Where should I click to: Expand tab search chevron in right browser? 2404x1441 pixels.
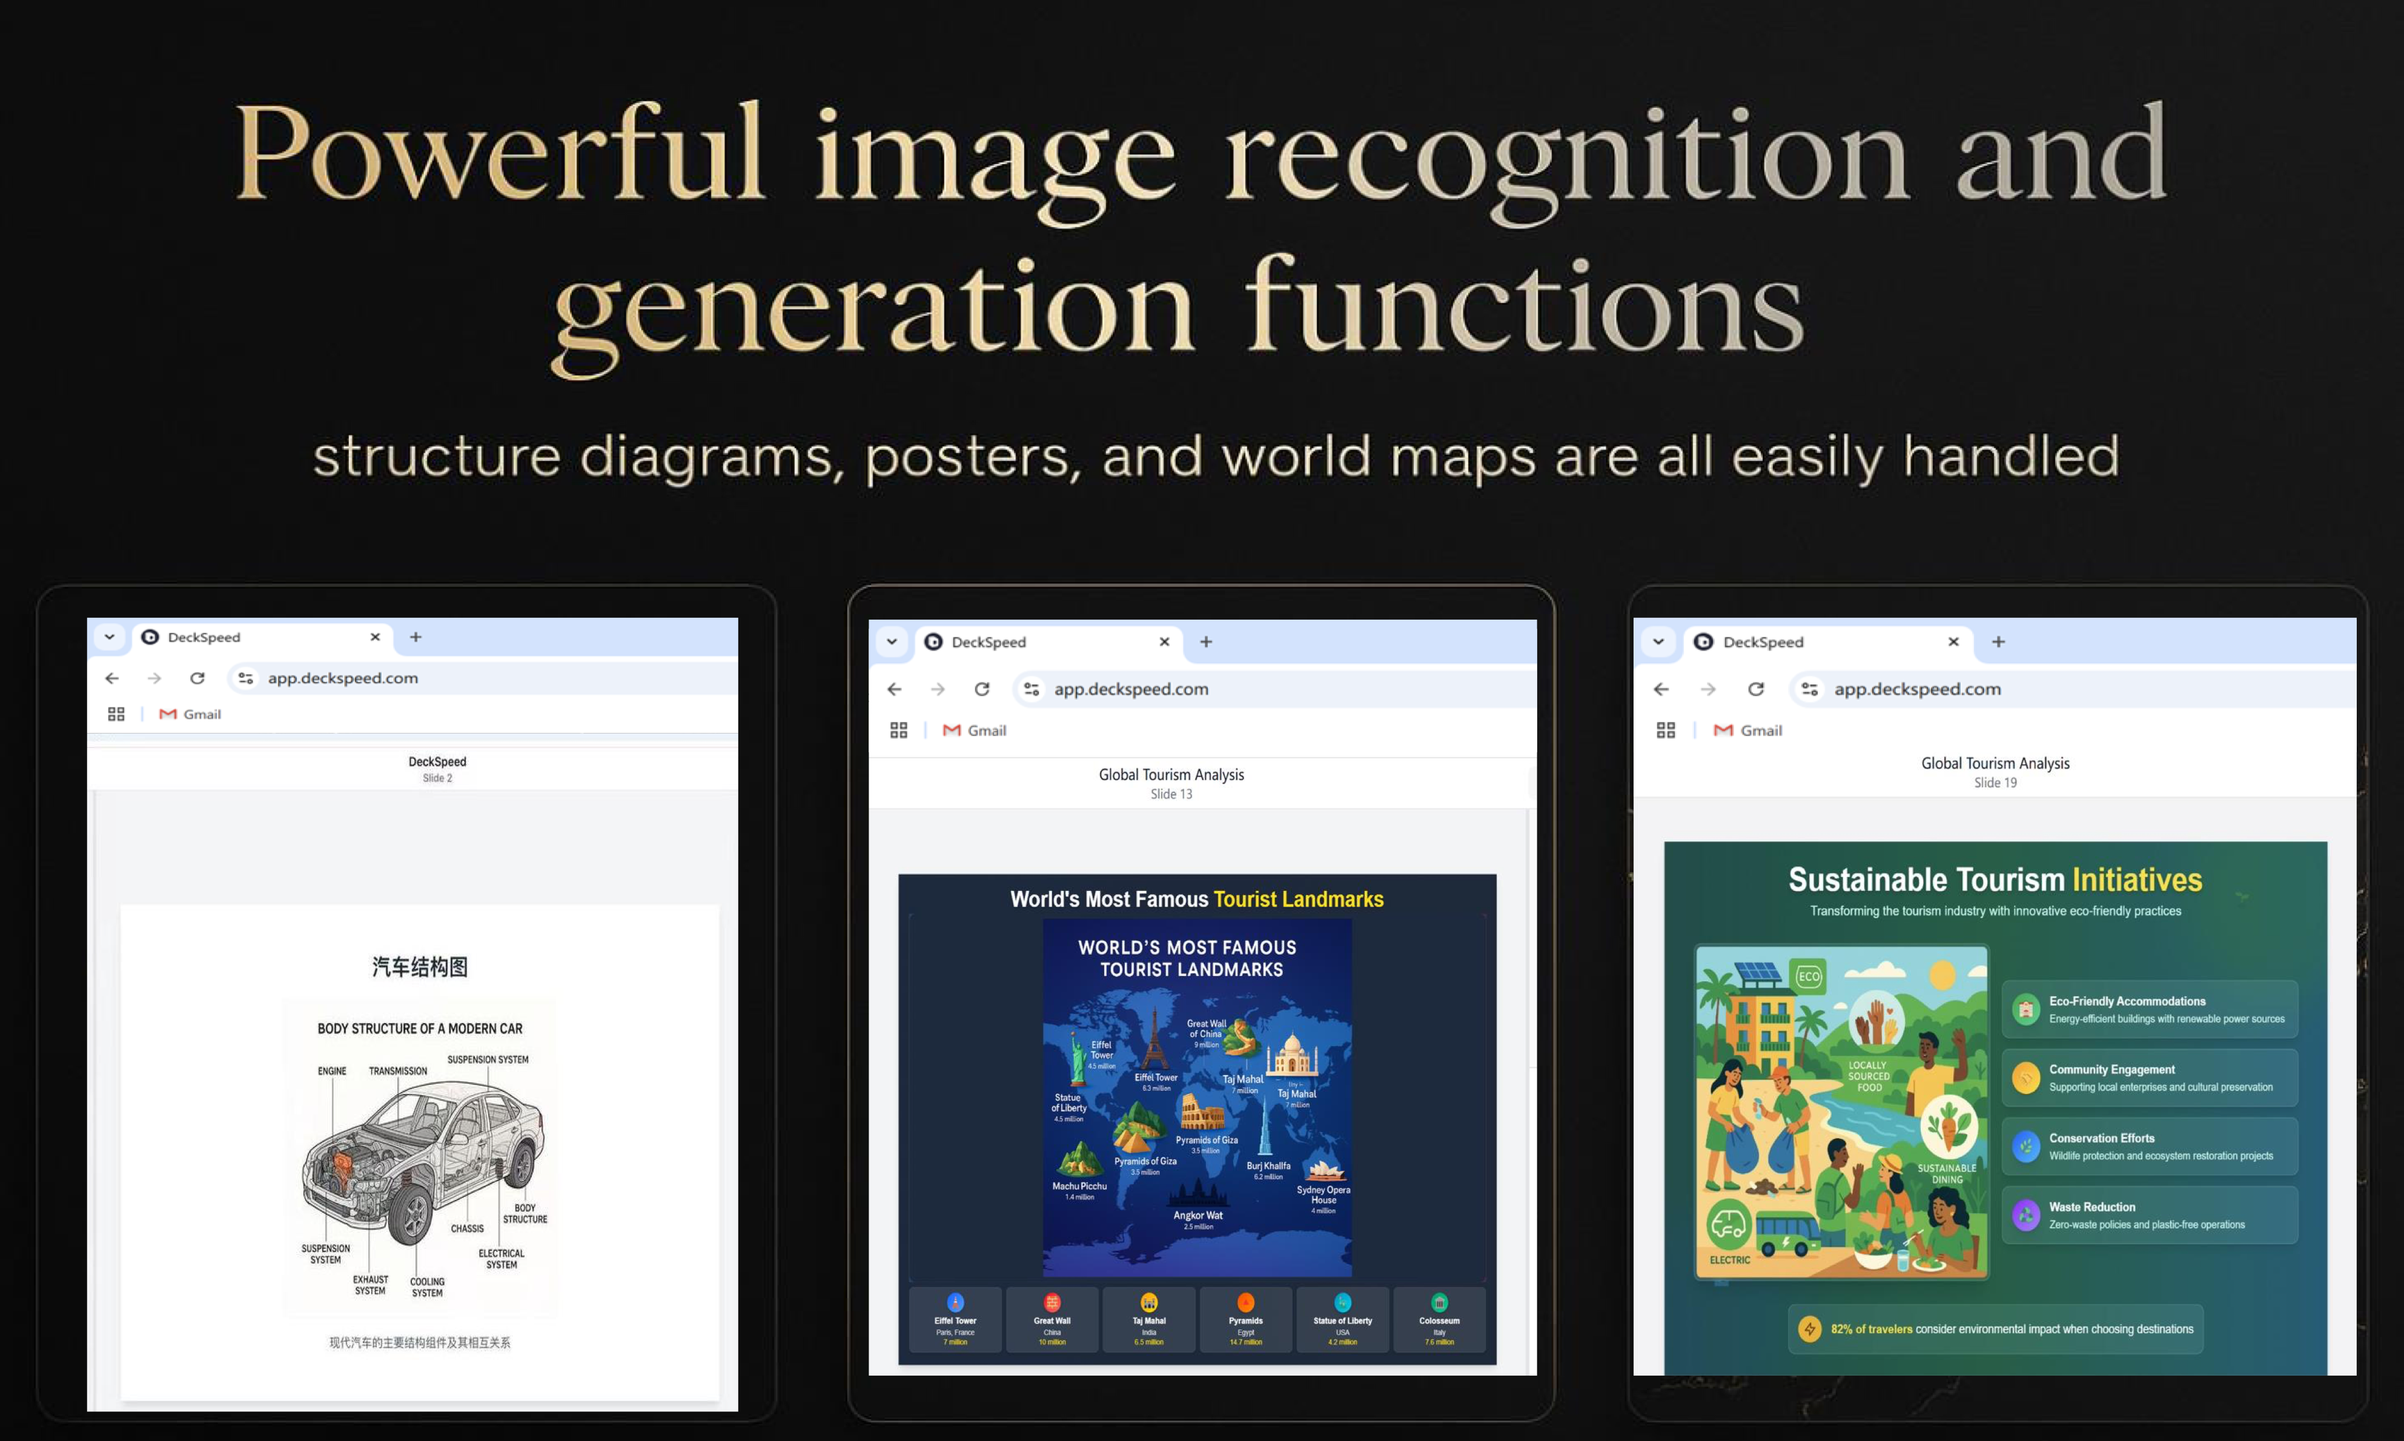click(1658, 642)
